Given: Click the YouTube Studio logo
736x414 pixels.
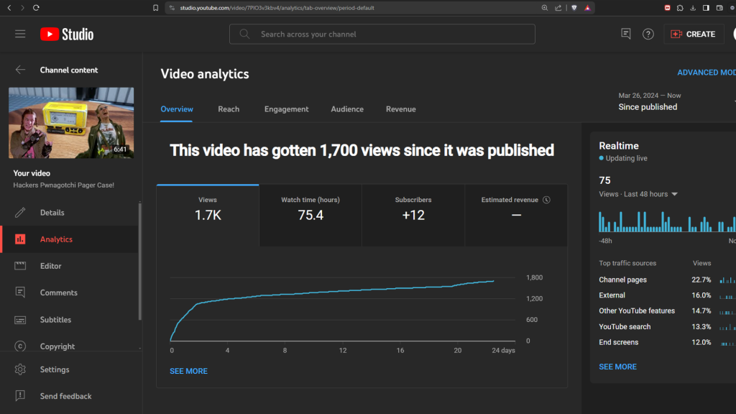Looking at the screenshot, I should tap(67, 34).
